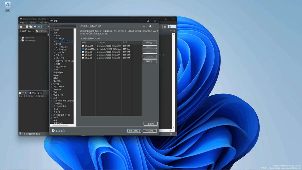Check the Java11 JRE checkbox

coord(83,46)
